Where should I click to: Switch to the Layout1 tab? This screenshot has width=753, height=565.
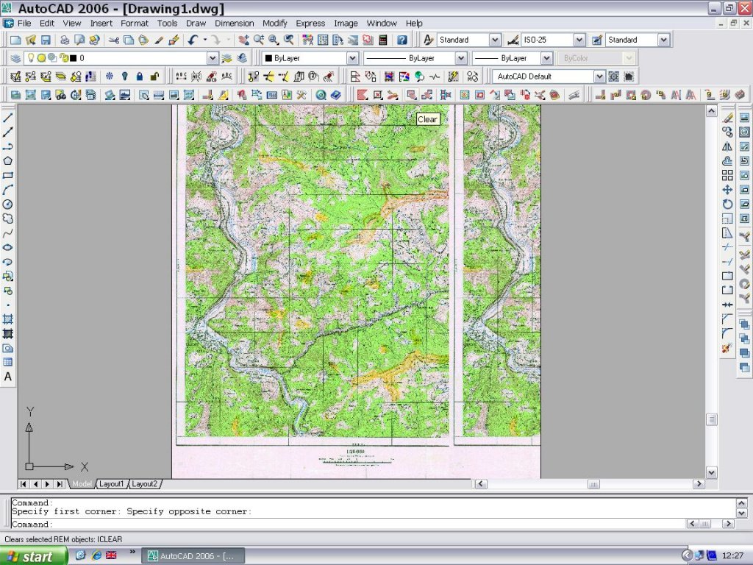(x=112, y=484)
